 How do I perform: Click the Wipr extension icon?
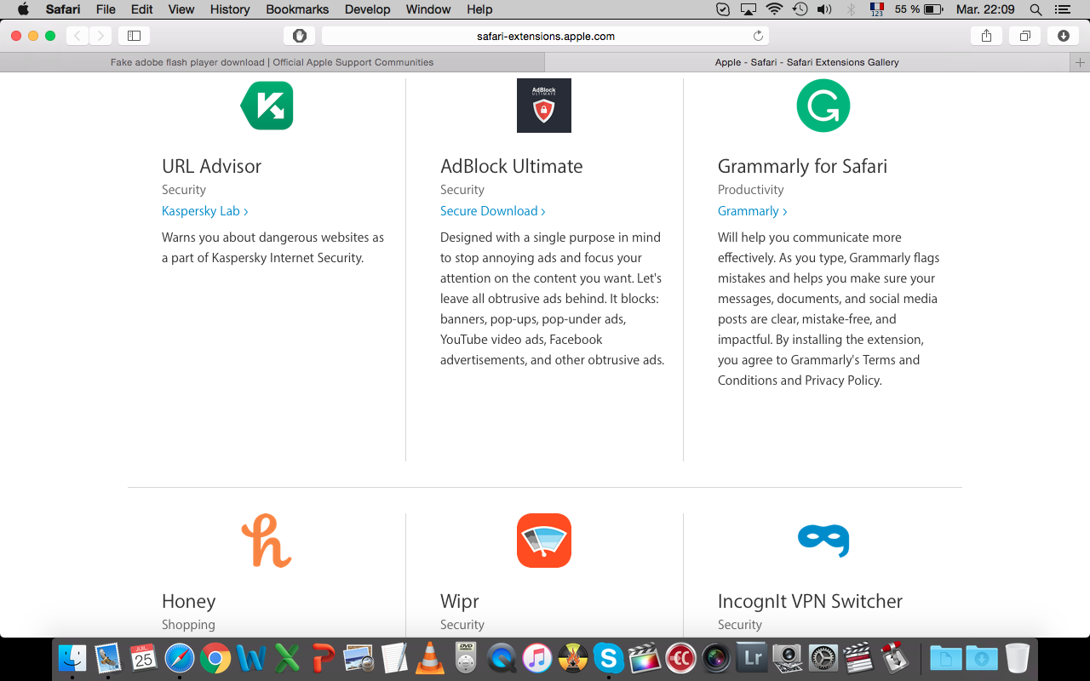coord(544,541)
